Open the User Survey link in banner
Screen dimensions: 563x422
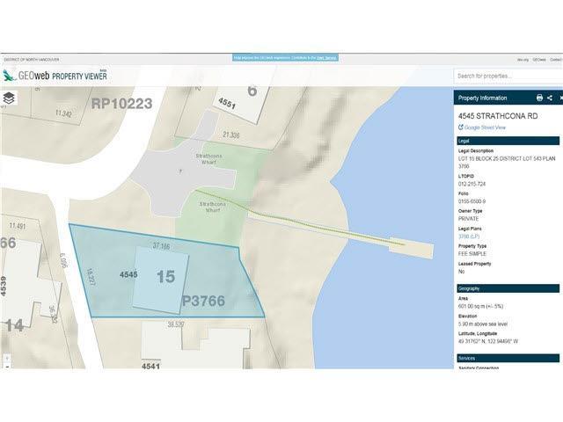(x=327, y=58)
